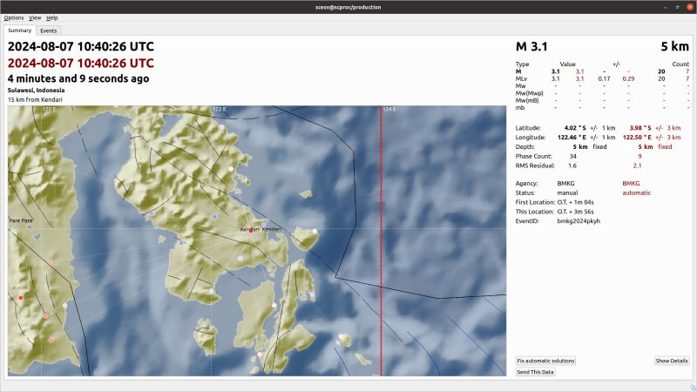697x392 pixels.
Task: Click the M 3.1 magnitude heading
Action: click(532, 47)
